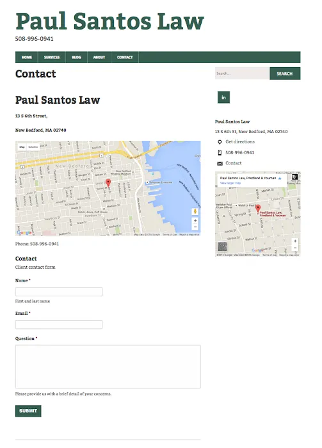Click into the Question text area

point(108,367)
